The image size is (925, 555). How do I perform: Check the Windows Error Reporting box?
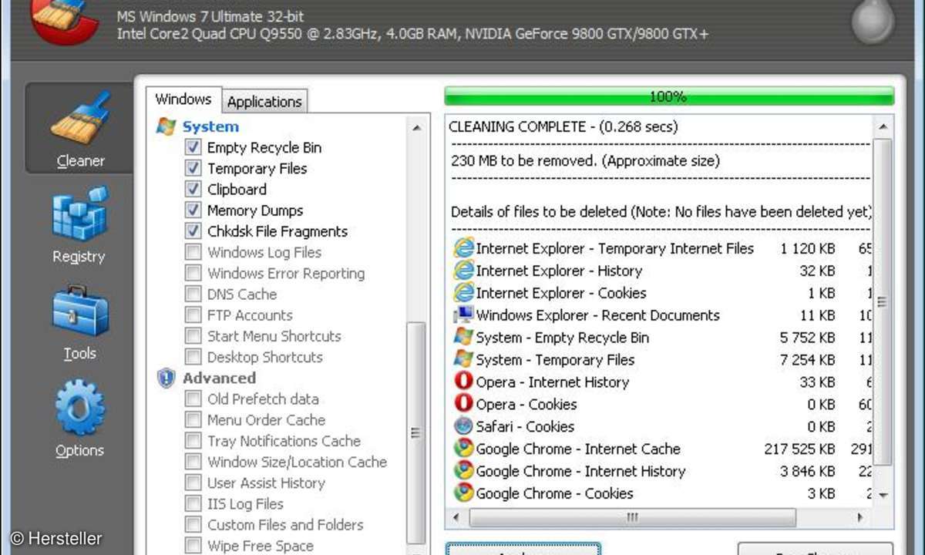(193, 273)
